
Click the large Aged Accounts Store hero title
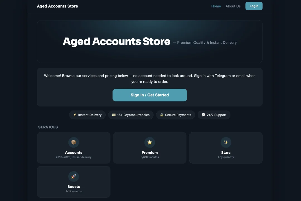click(x=116, y=41)
